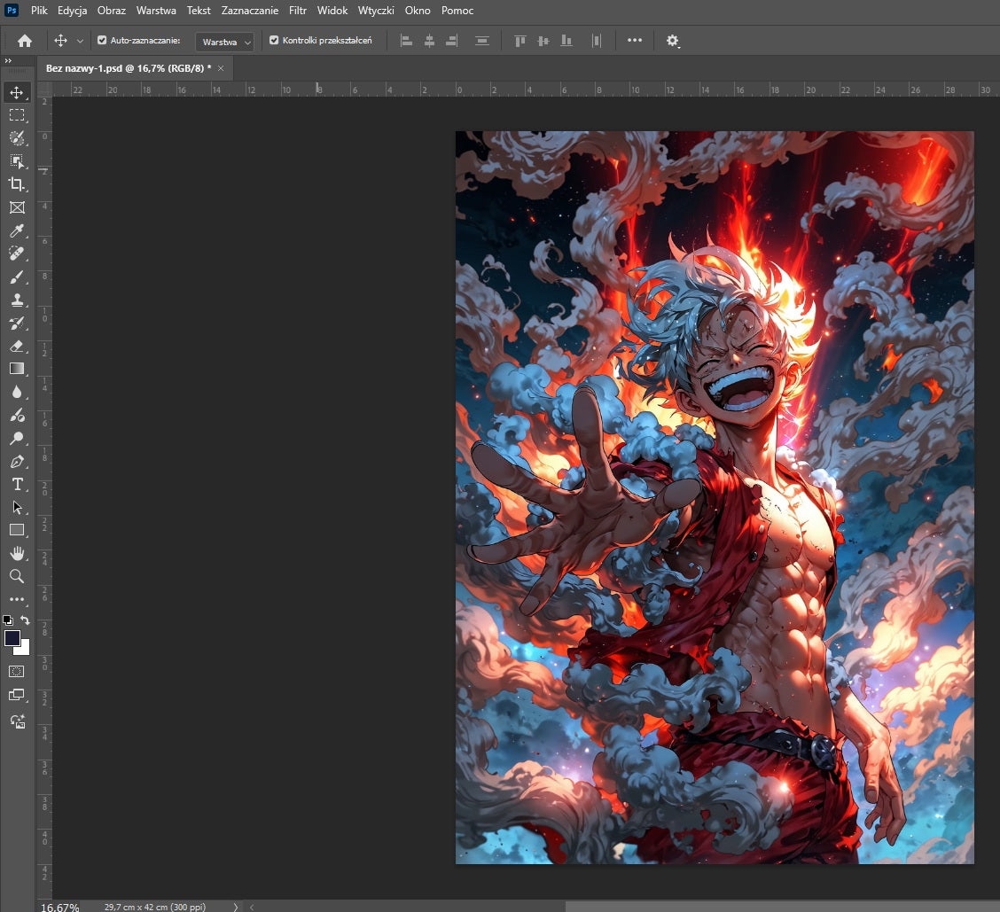This screenshot has width=1000, height=912.
Task: Expand the toolbar with double-arrow chevron
Action: pyautogui.click(x=8, y=61)
